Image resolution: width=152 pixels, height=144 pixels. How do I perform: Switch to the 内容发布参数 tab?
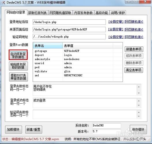tap(83, 13)
